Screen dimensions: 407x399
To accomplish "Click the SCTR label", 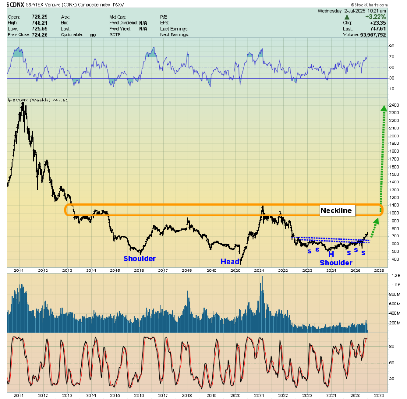I will pos(115,35).
